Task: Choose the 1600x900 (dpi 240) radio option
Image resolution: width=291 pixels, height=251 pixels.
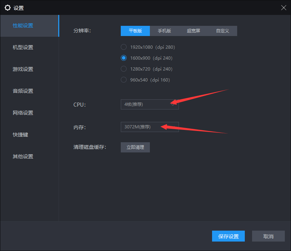Action: [x=124, y=58]
